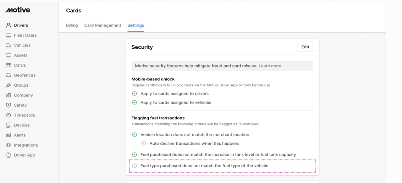Click the Integrations layers icon
The image size is (402, 183).
[x=8, y=145]
